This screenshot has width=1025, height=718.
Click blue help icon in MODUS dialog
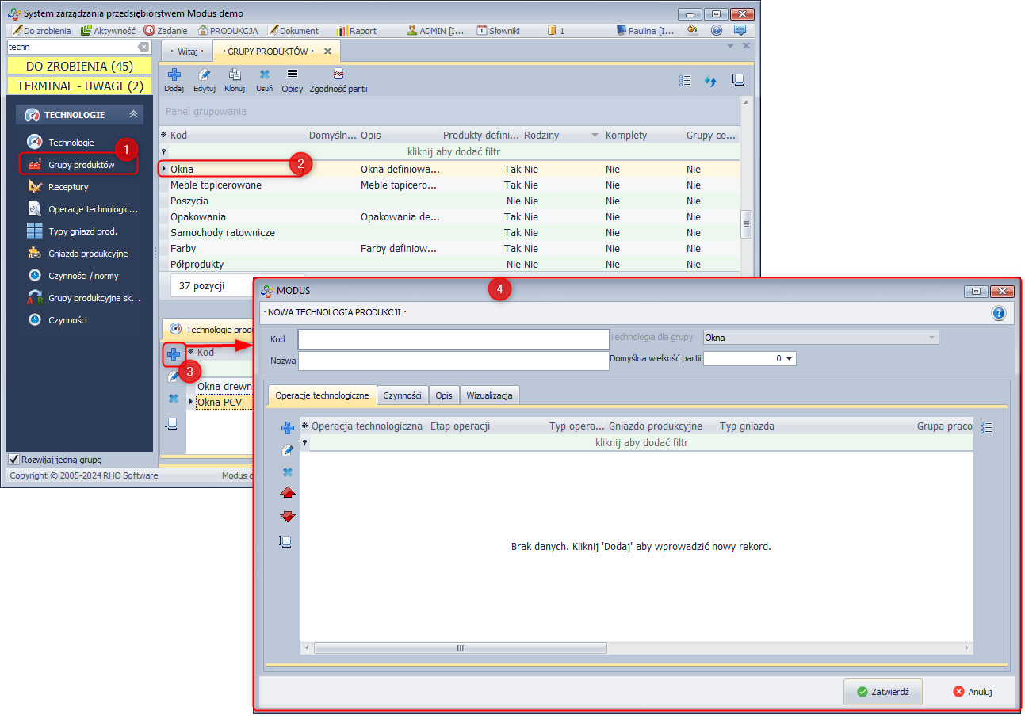[x=998, y=313]
